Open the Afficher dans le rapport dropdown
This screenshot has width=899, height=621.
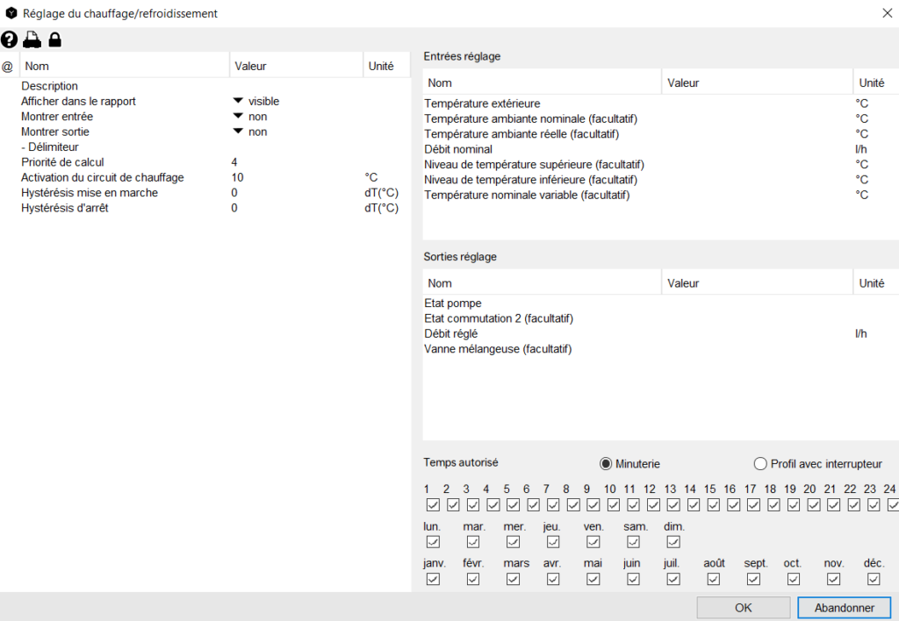click(x=237, y=102)
